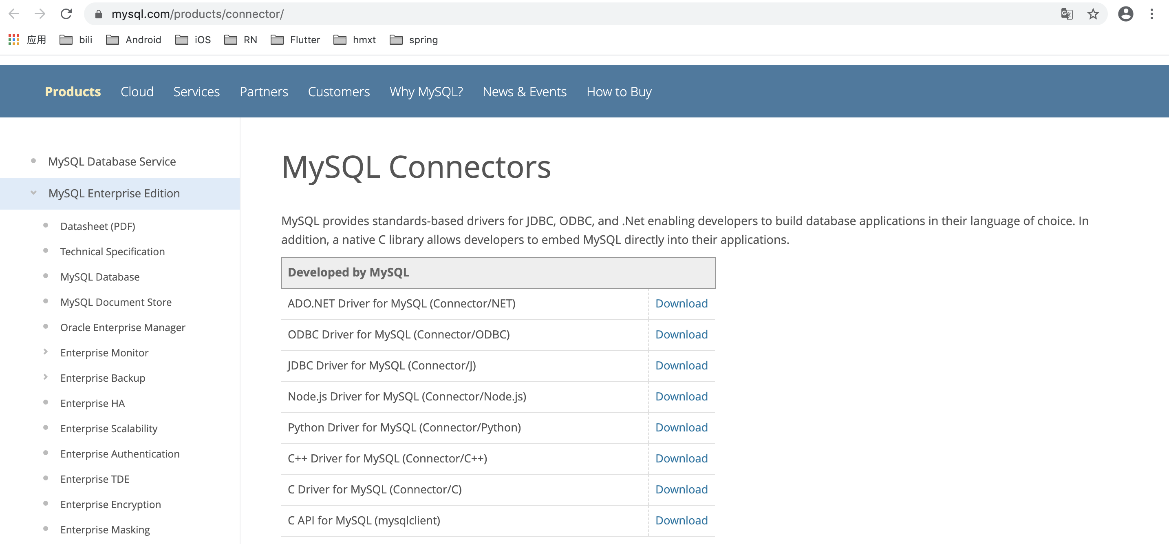This screenshot has height=544, width=1169.
Task: Click the browser back arrow
Action: 14,14
